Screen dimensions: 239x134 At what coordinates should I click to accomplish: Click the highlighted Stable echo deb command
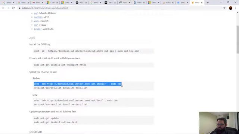click(78, 84)
